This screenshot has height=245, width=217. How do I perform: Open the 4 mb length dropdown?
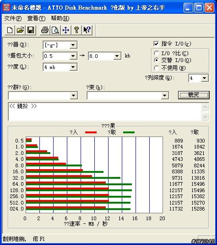pyautogui.click(x=73, y=67)
